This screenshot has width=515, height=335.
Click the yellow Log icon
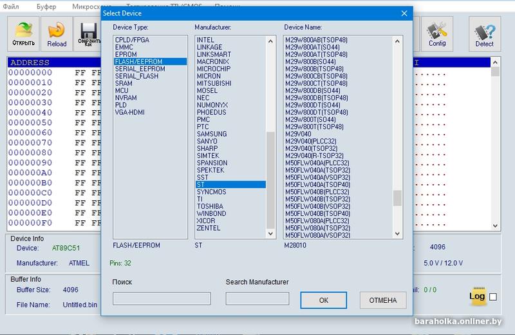coord(477,296)
